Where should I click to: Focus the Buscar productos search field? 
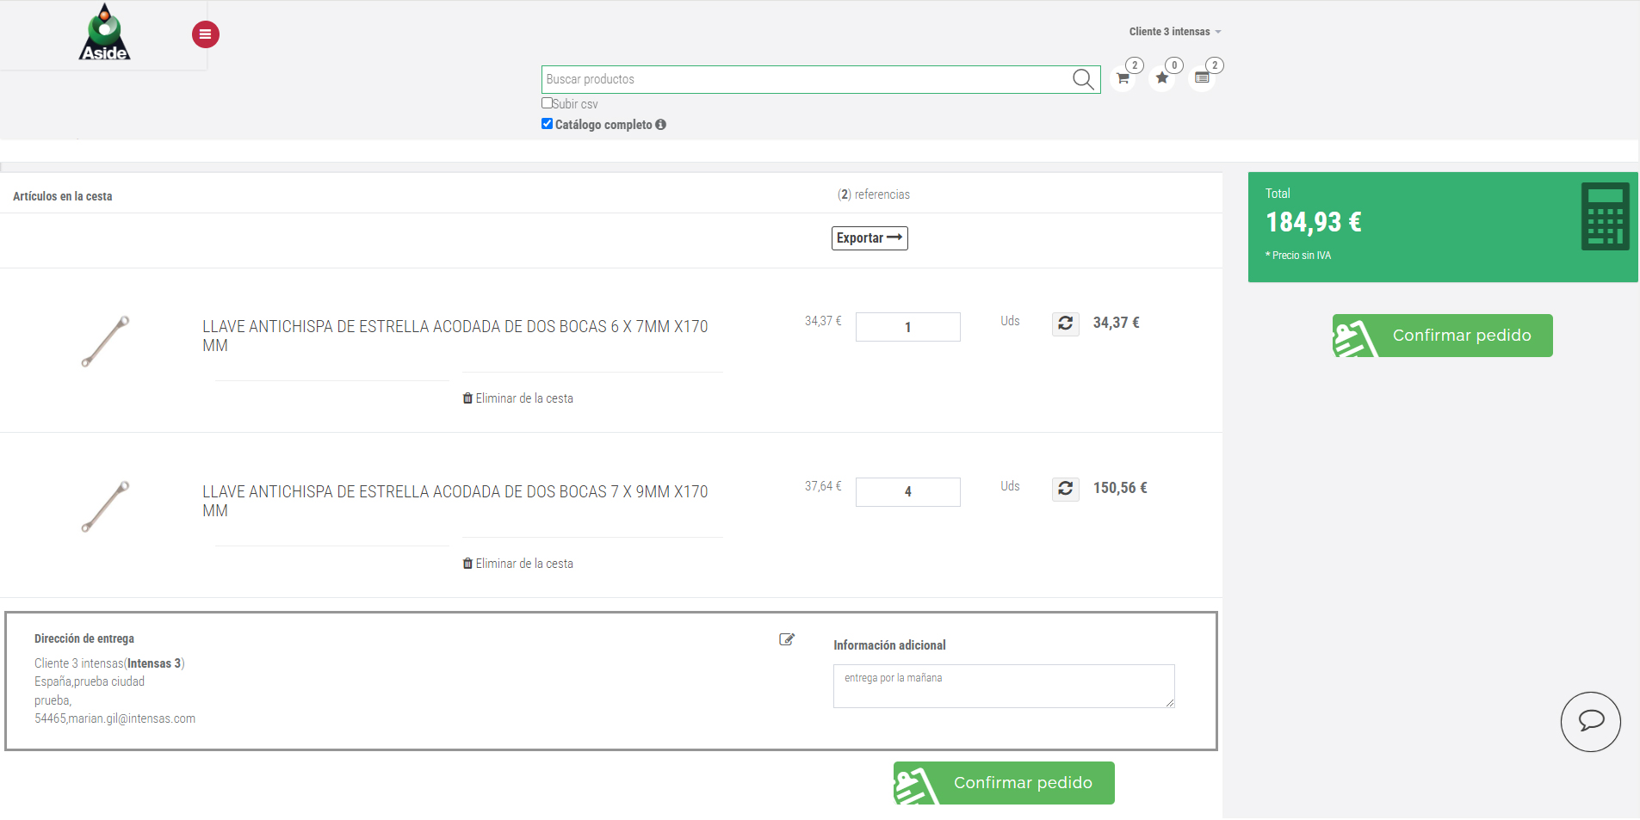[x=805, y=79]
